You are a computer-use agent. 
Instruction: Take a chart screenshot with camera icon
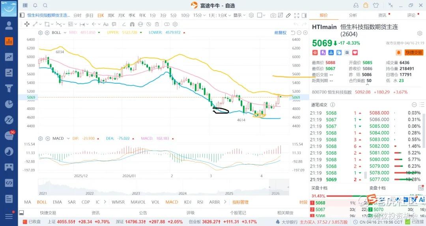pyautogui.click(x=273, y=15)
